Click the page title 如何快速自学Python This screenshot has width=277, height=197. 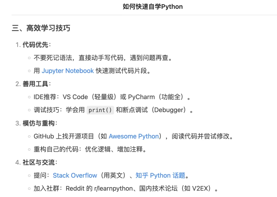tap(153, 7)
